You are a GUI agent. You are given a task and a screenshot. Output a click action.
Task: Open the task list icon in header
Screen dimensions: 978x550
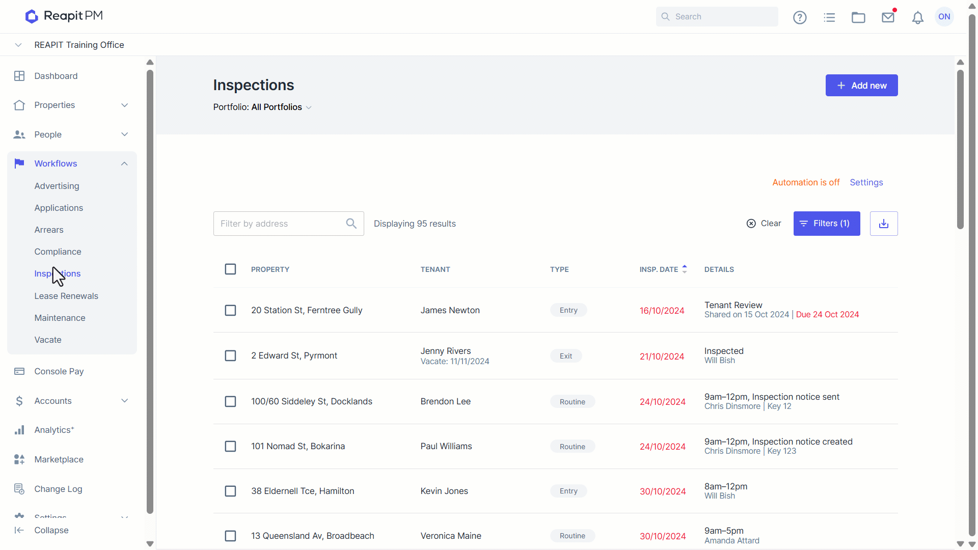coord(829,17)
